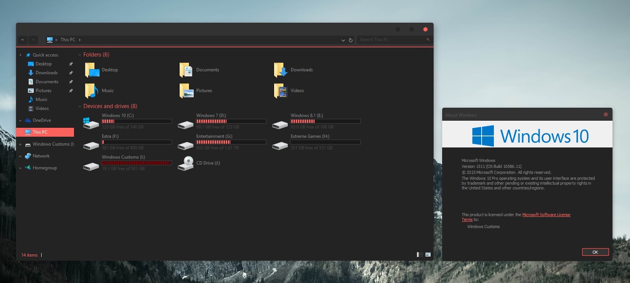Viewport: 630px width, 283px height.
Task: Click the "14 items" status text
Action: tap(30, 255)
